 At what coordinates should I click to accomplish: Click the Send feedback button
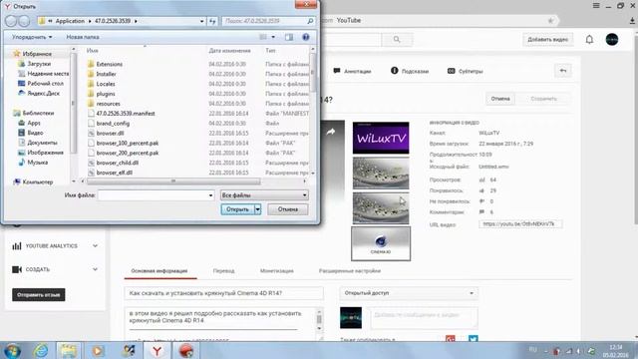[x=38, y=295]
